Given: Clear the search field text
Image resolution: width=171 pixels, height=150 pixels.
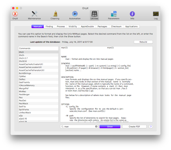Looking at the screenshot, I should [96, 127].
